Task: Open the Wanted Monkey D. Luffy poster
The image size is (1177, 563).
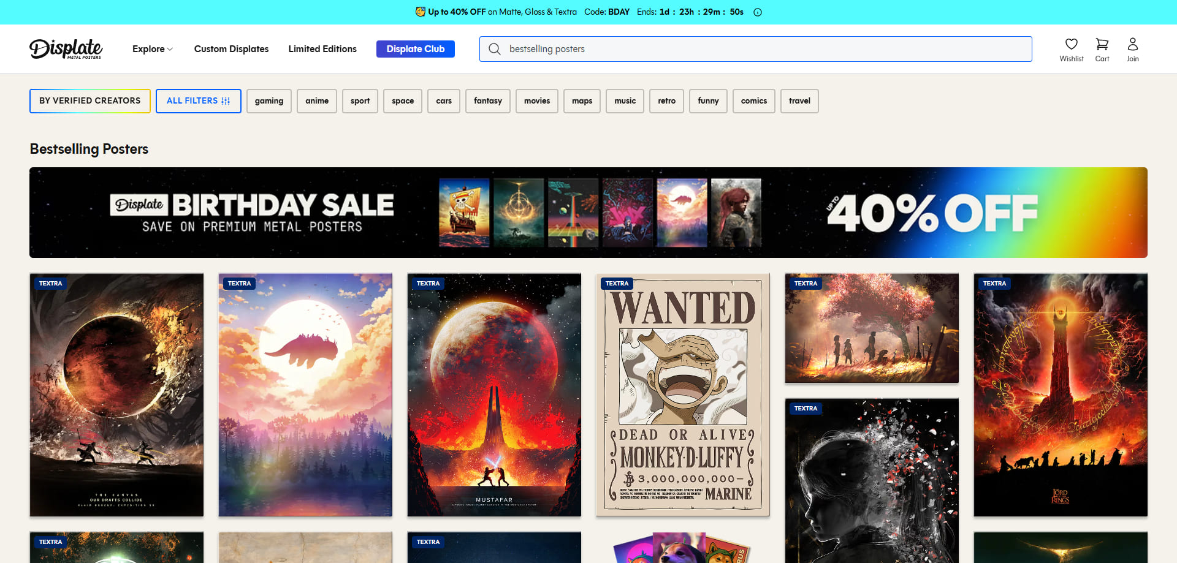Action: pyautogui.click(x=683, y=395)
